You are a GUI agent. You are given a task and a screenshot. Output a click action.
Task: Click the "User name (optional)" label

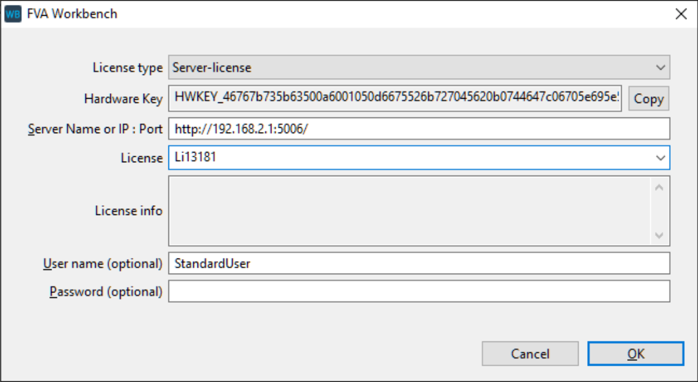[x=103, y=264]
